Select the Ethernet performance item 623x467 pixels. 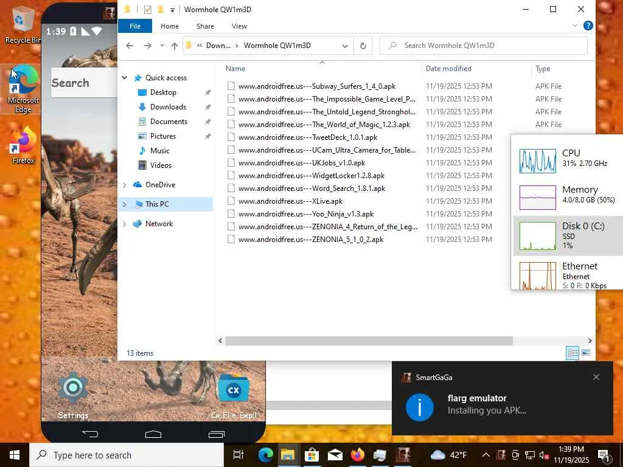click(568, 275)
